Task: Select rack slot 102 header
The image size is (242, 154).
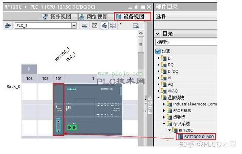Action: tap(45, 79)
